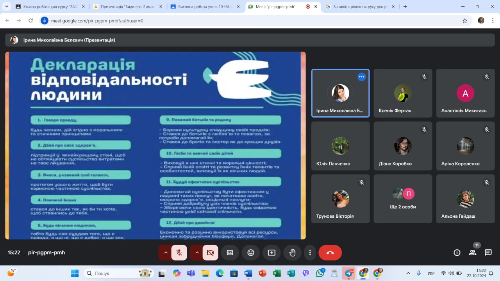Show the participants list panel
The width and height of the screenshot is (500, 281).
click(473, 253)
